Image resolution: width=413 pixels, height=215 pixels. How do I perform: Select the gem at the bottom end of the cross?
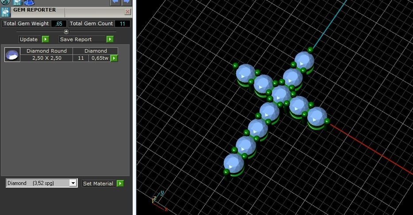click(x=233, y=164)
